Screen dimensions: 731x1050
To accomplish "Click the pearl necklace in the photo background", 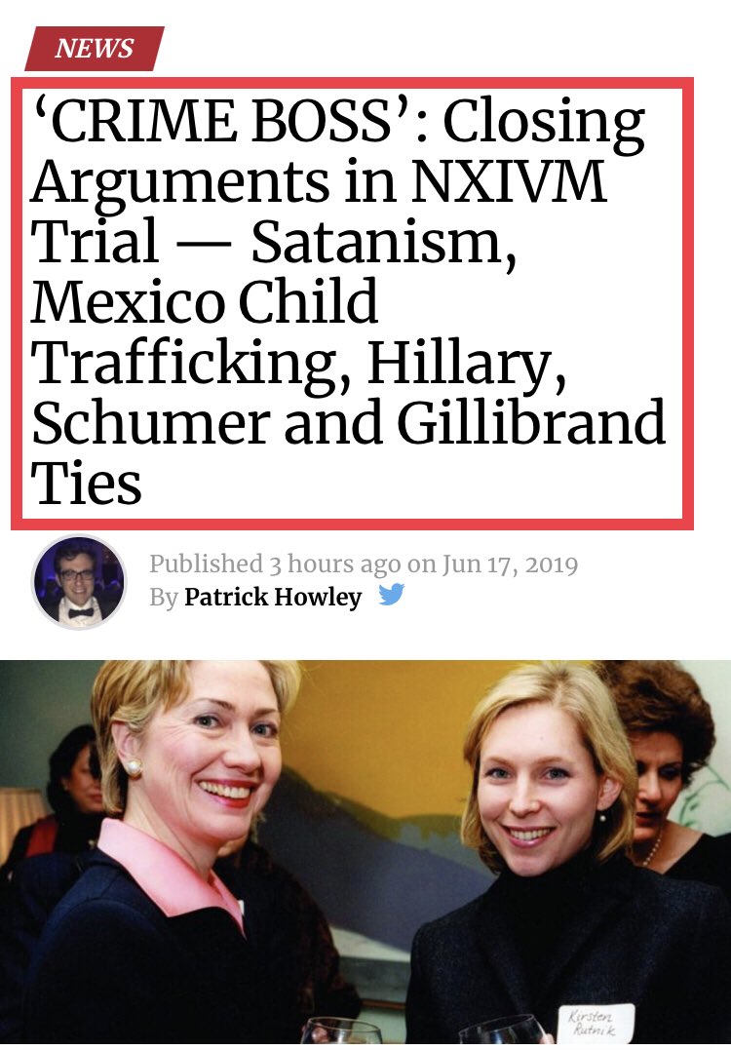I will click(652, 847).
